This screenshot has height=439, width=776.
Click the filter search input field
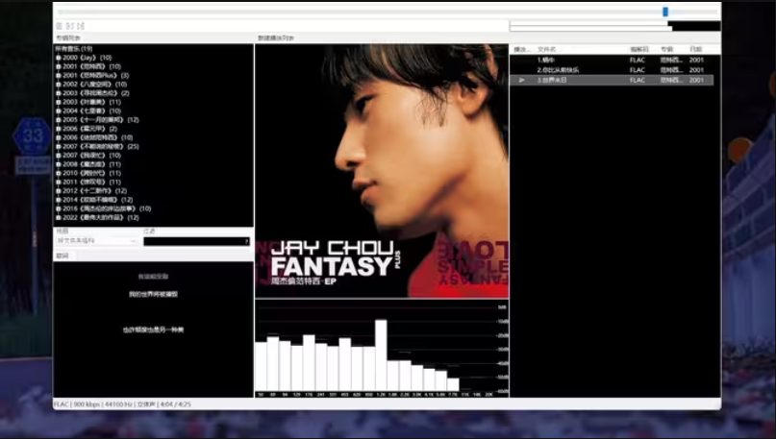tap(195, 241)
